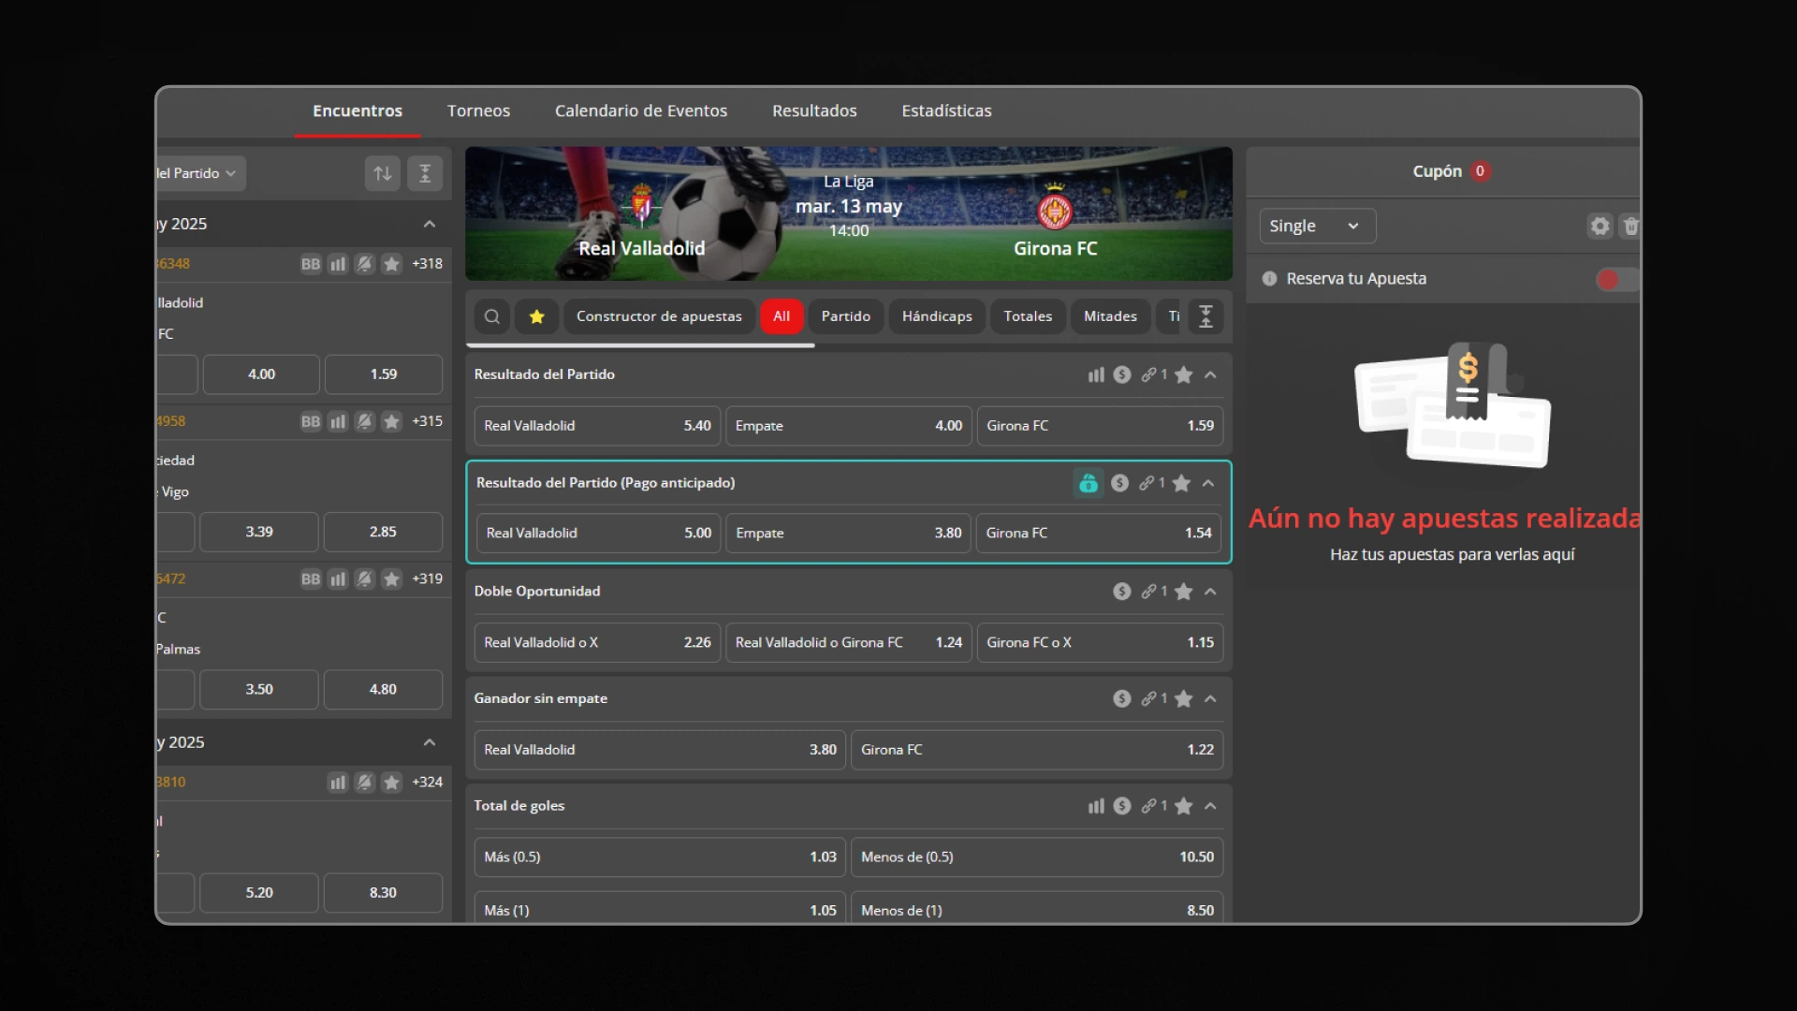Toggle notification bell for +319 match
The height and width of the screenshot is (1011, 1797).
click(364, 579)
